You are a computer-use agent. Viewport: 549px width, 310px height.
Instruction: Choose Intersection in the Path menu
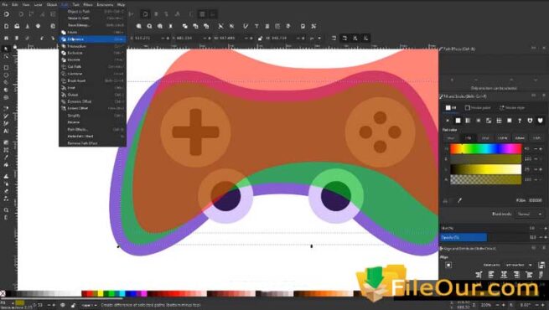point(92,46)
